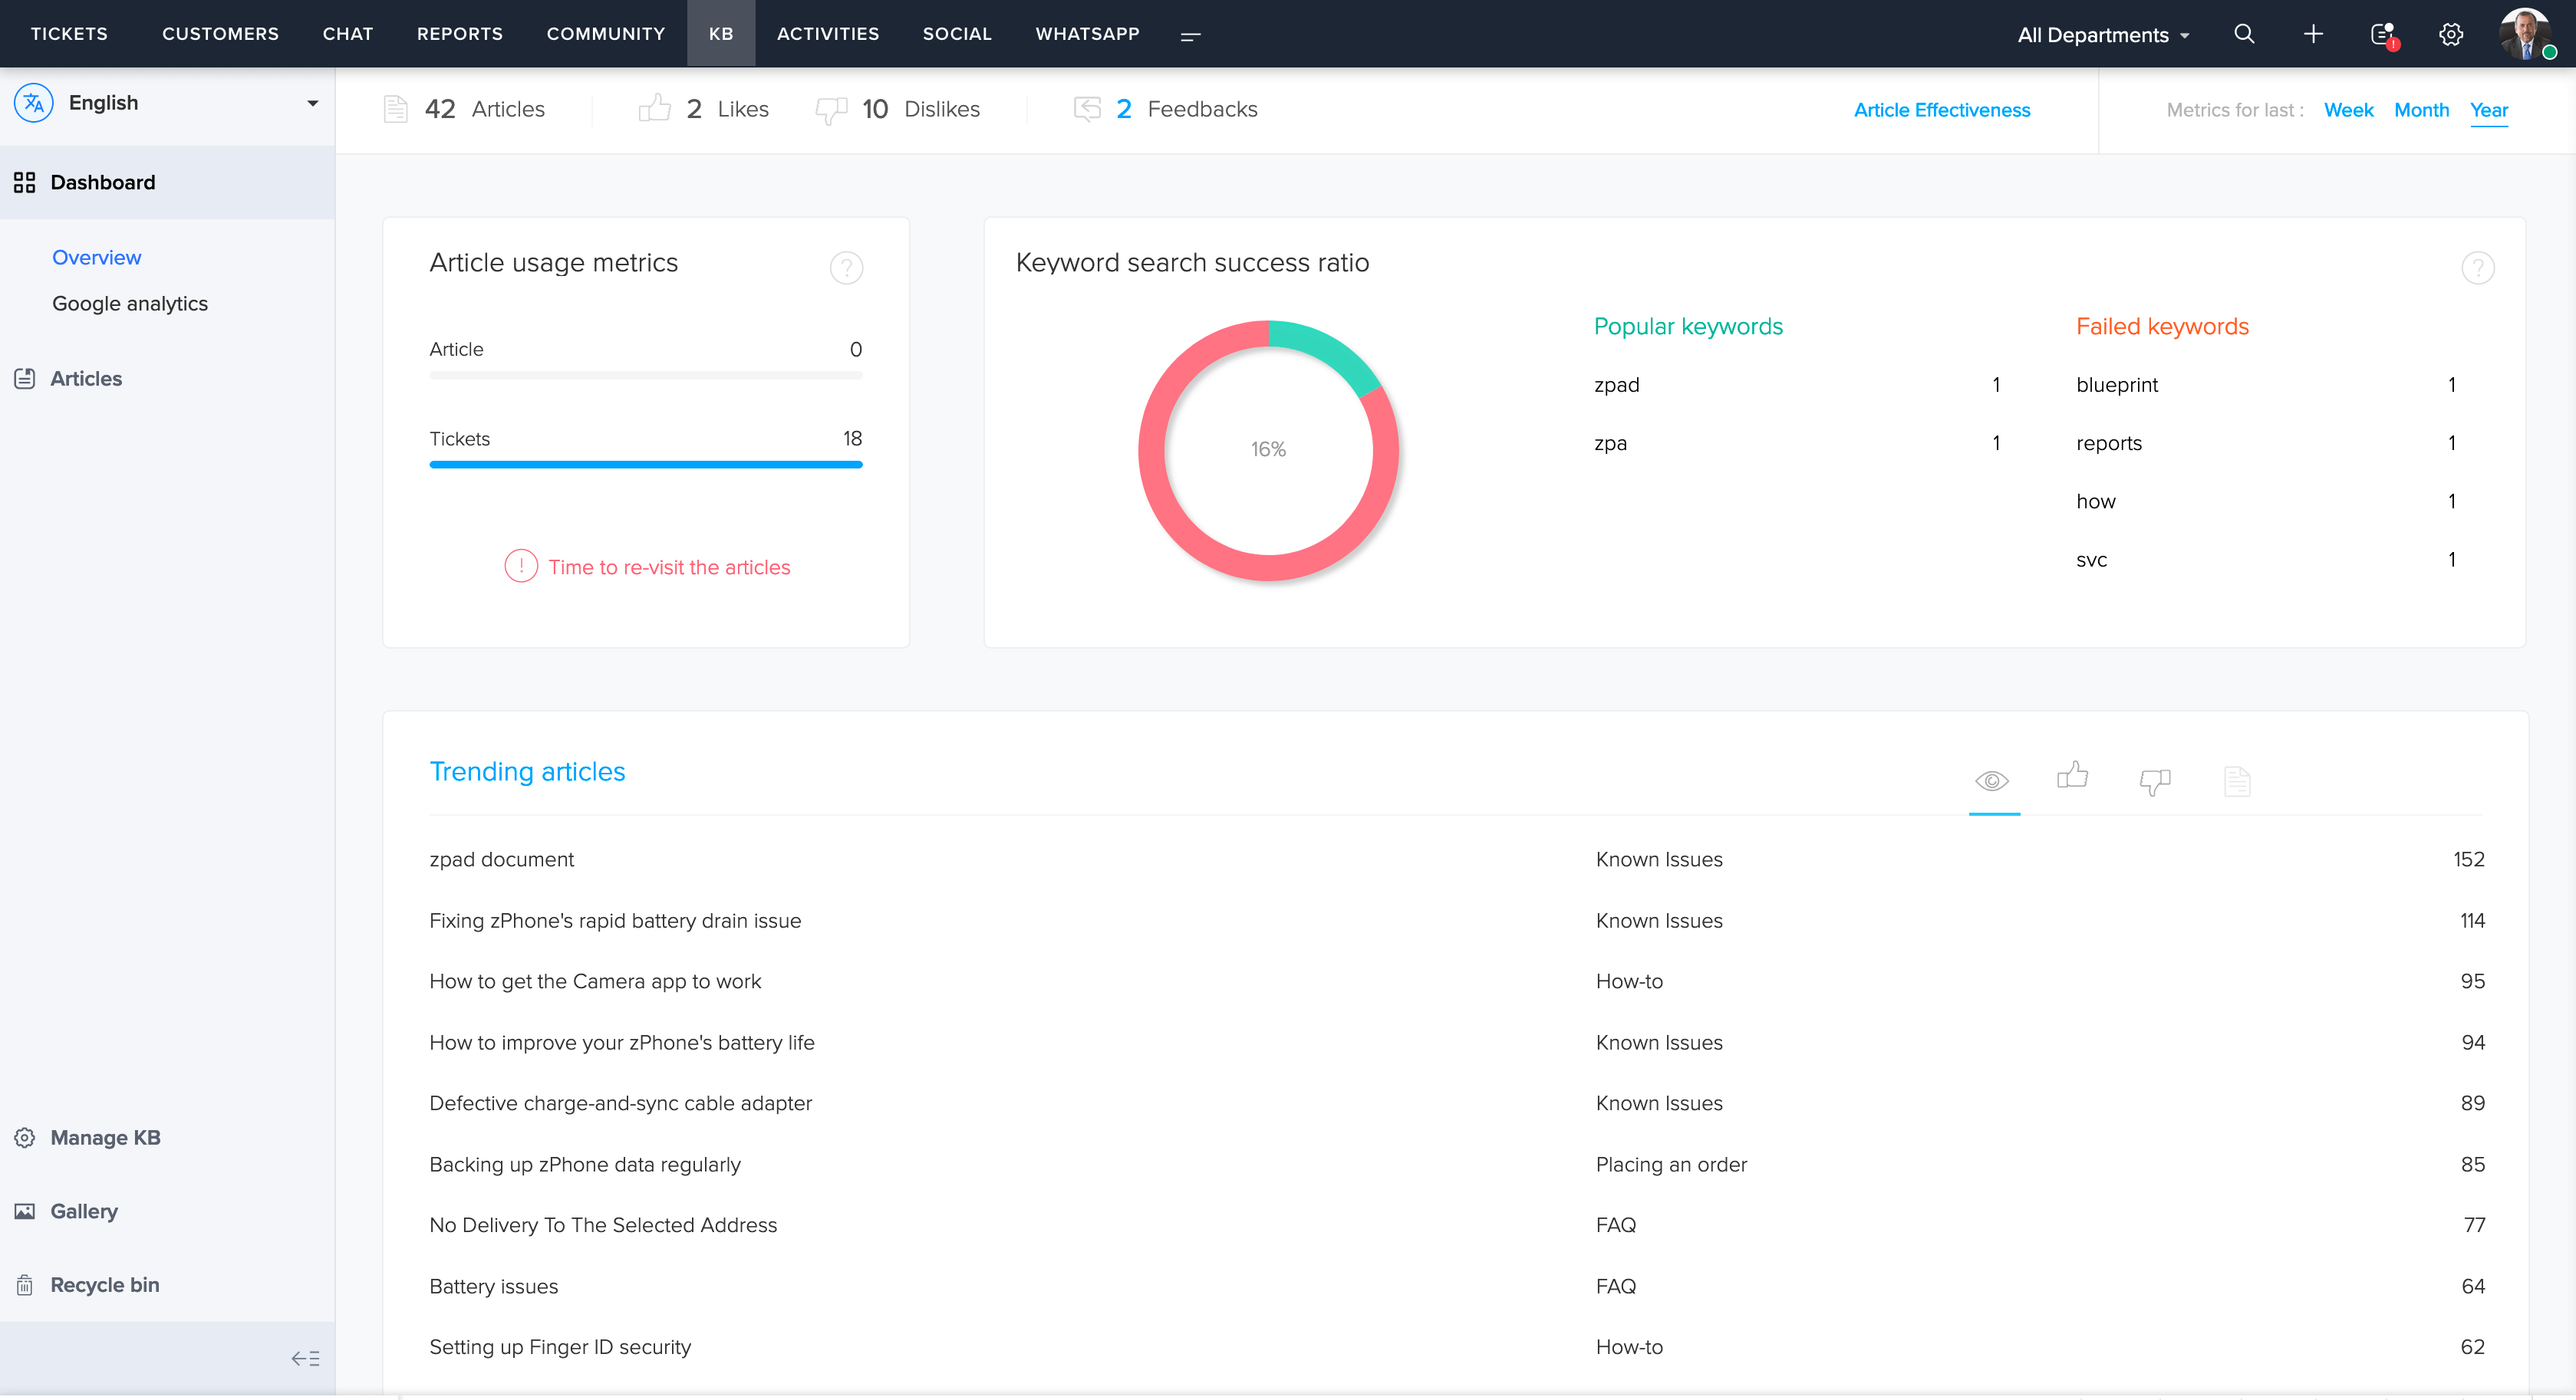
Task: Click the overflow menu icon in nav bar
Action: click(x=1190, y=33)
